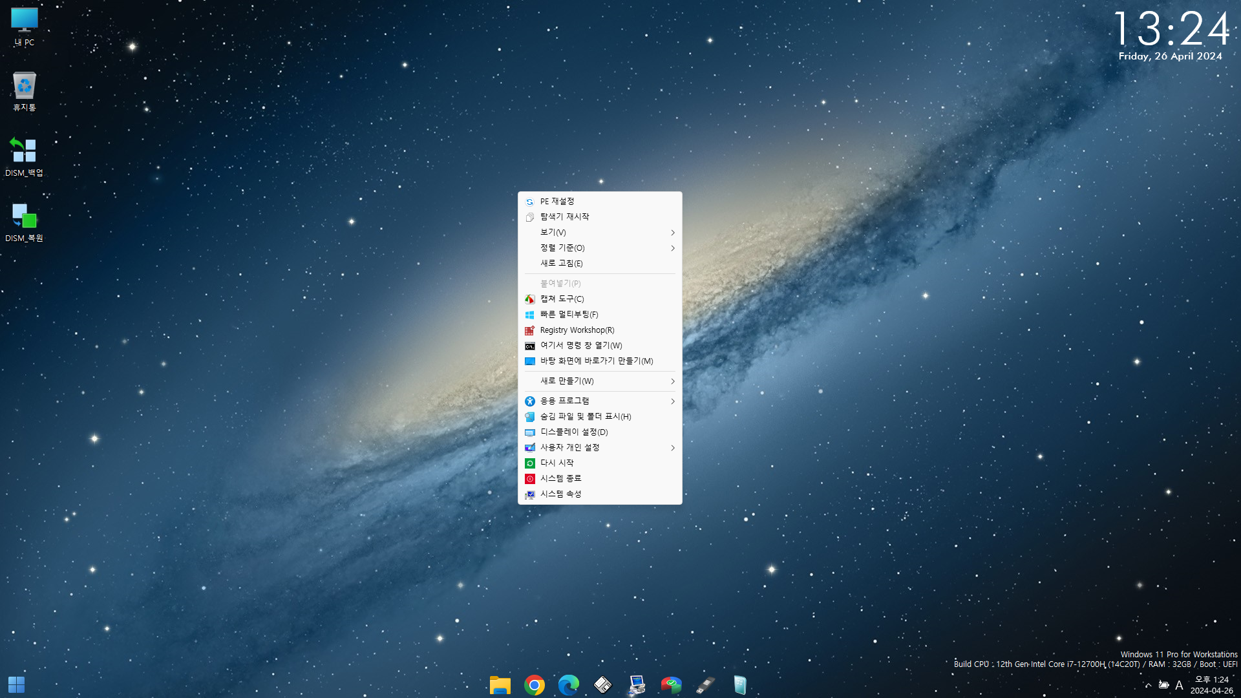
Task: Select 다시 시작 to restart
Action: 600,463
